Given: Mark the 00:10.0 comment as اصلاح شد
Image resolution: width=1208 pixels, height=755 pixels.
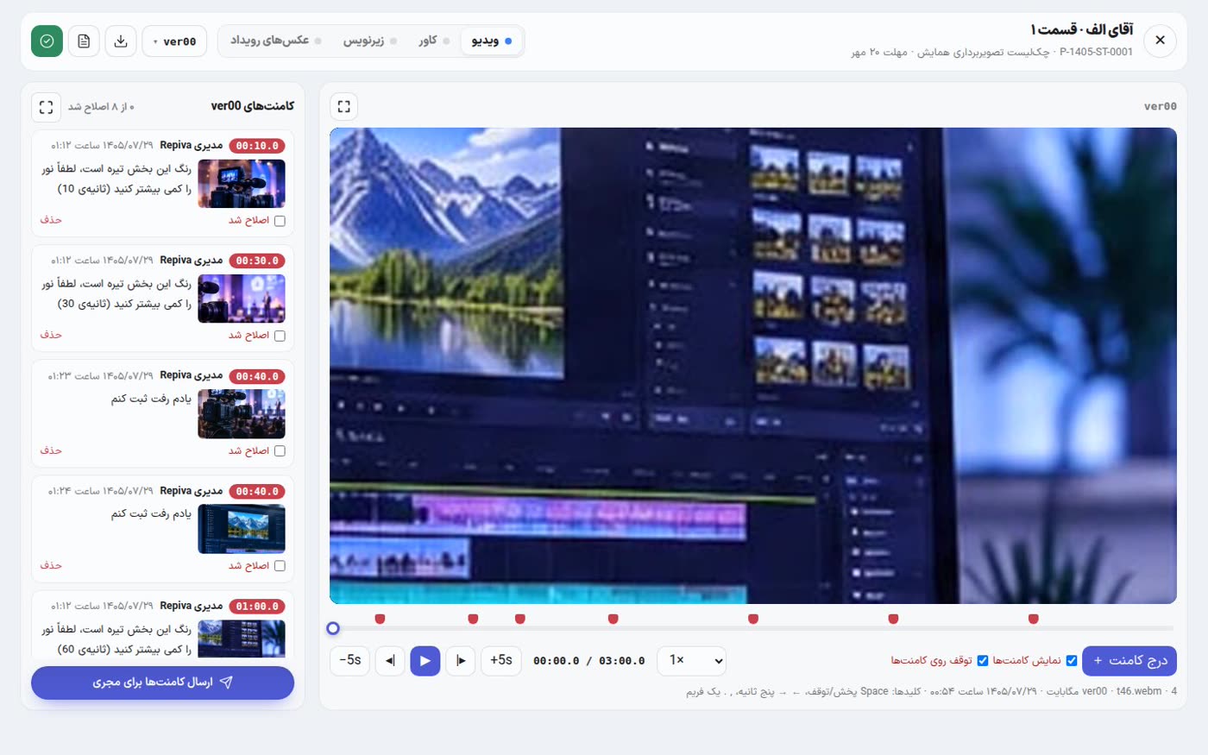Looking at the screenshot, I should pos(280,221).
